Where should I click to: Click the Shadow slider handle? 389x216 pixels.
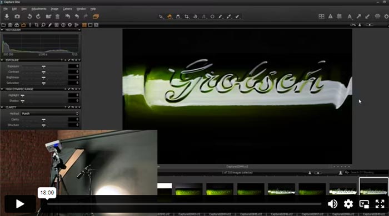23,101
